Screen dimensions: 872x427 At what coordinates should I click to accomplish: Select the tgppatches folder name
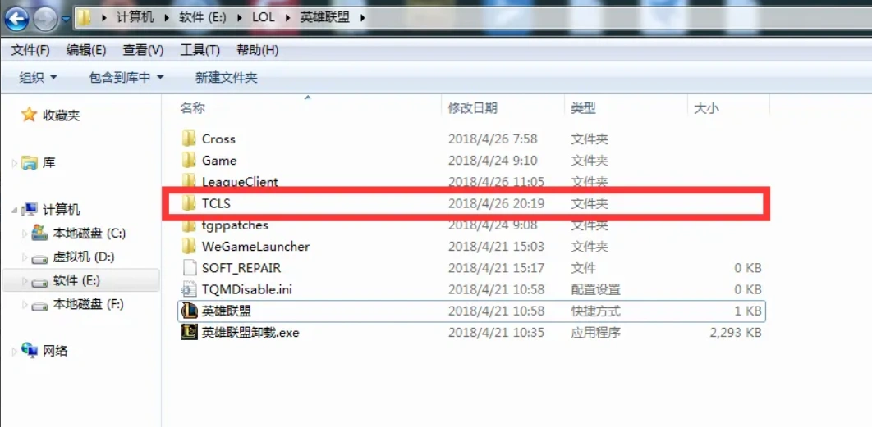(235, 225)
